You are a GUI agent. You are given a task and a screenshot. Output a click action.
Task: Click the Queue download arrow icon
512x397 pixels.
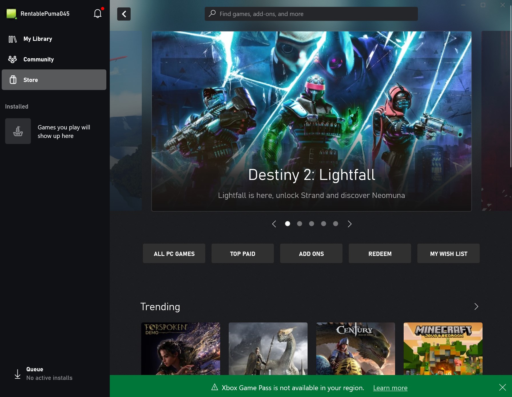point(17,374)
